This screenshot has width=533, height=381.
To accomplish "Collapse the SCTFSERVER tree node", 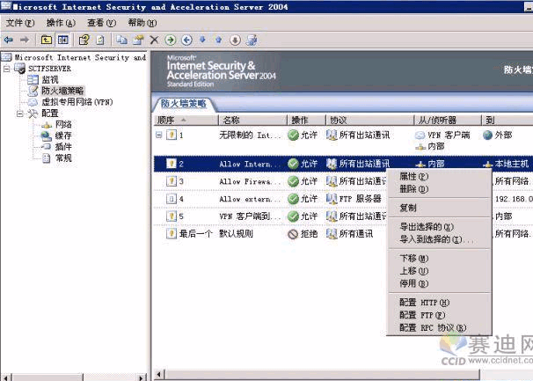I will (x=6, y=69).
